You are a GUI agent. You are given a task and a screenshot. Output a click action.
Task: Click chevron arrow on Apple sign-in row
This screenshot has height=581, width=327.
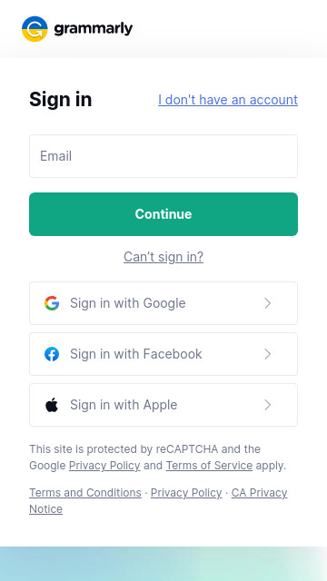(267, 405)
